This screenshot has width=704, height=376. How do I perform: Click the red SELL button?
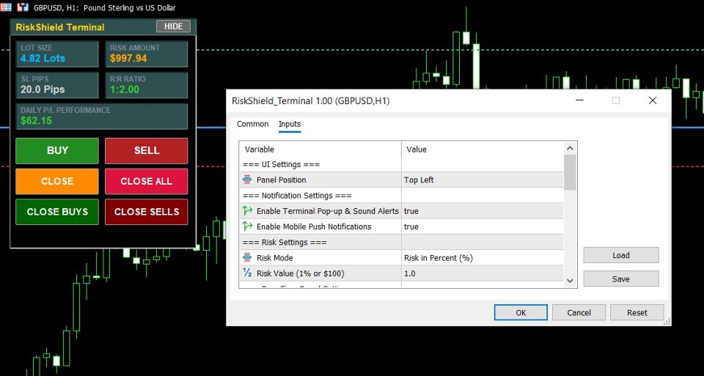pos(147,151)
